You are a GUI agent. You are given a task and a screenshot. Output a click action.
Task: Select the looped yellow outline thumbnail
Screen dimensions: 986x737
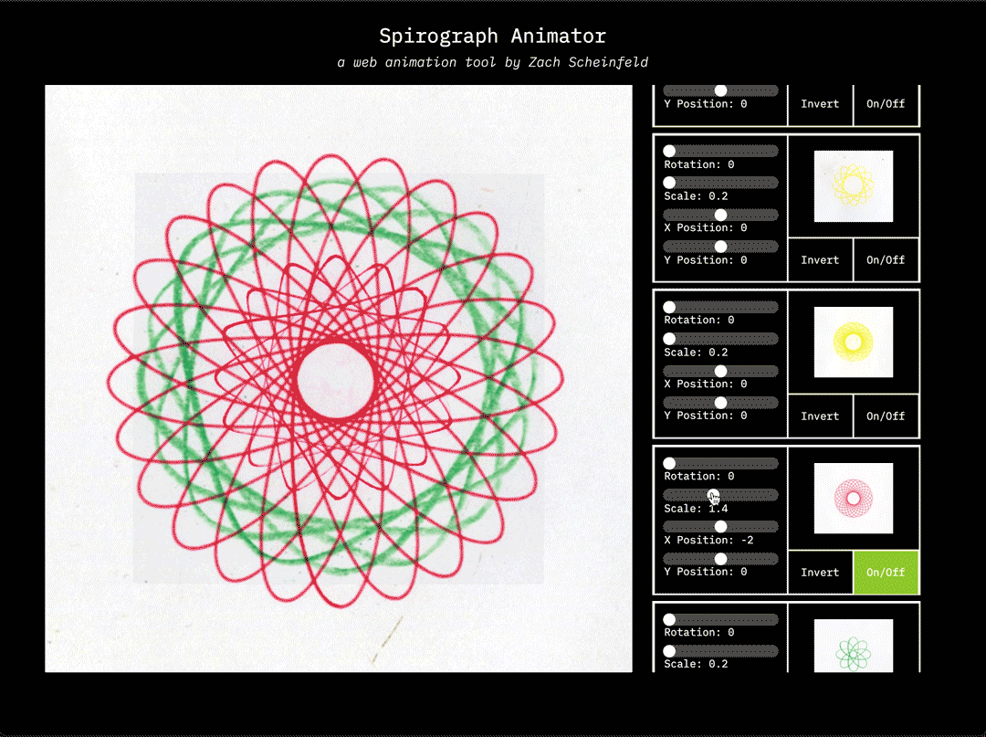click(854, 186)
